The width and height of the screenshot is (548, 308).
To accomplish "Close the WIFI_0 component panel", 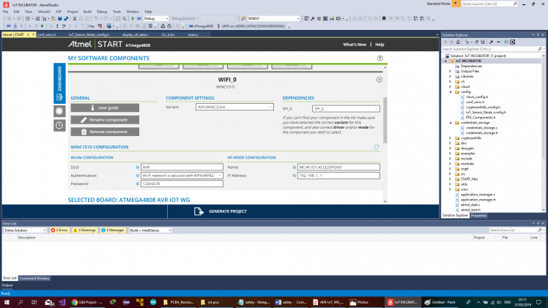I will pos(379,79).
